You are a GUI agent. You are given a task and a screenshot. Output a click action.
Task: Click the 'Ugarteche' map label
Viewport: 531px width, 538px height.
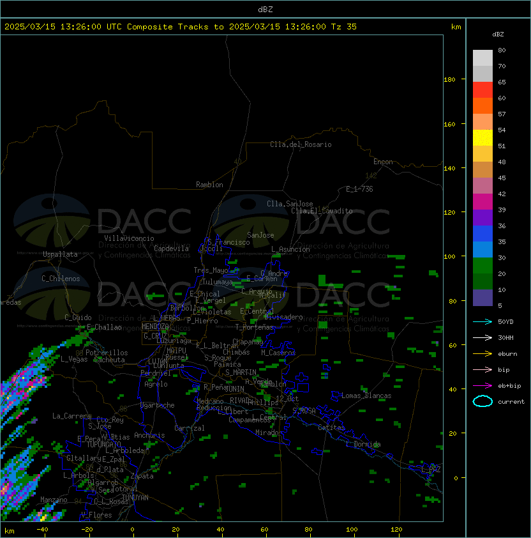158,406
